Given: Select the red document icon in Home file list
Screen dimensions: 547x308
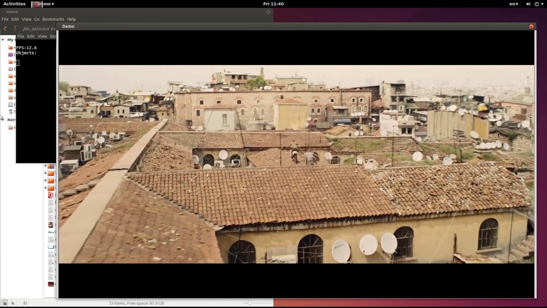Looking at the screenshot, I should (51, 195).
